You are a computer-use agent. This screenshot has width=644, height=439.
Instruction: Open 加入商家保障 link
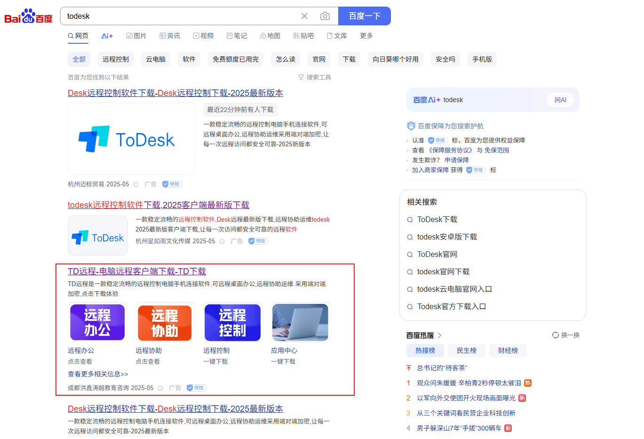(x=430, y=170)
